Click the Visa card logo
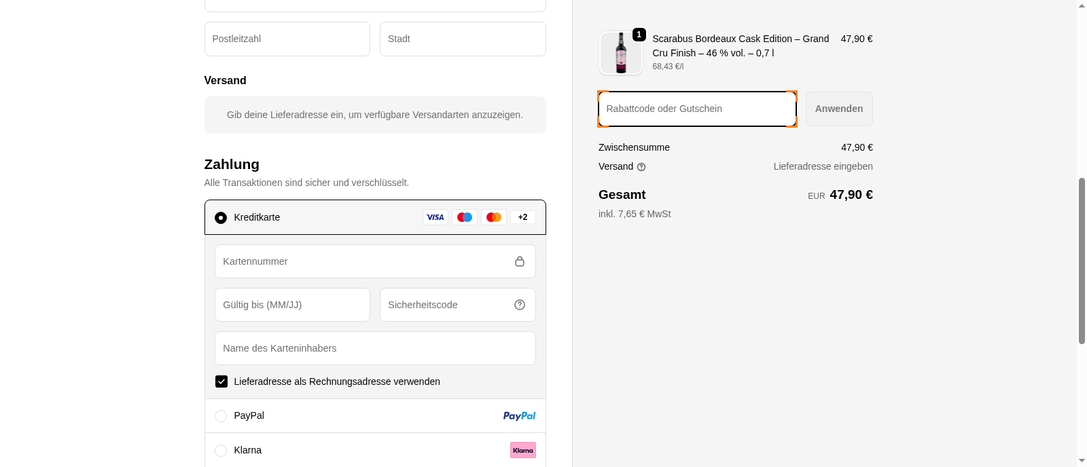Image resolution: width=1087 pixels, height=467 pixels. coord(435,217)
